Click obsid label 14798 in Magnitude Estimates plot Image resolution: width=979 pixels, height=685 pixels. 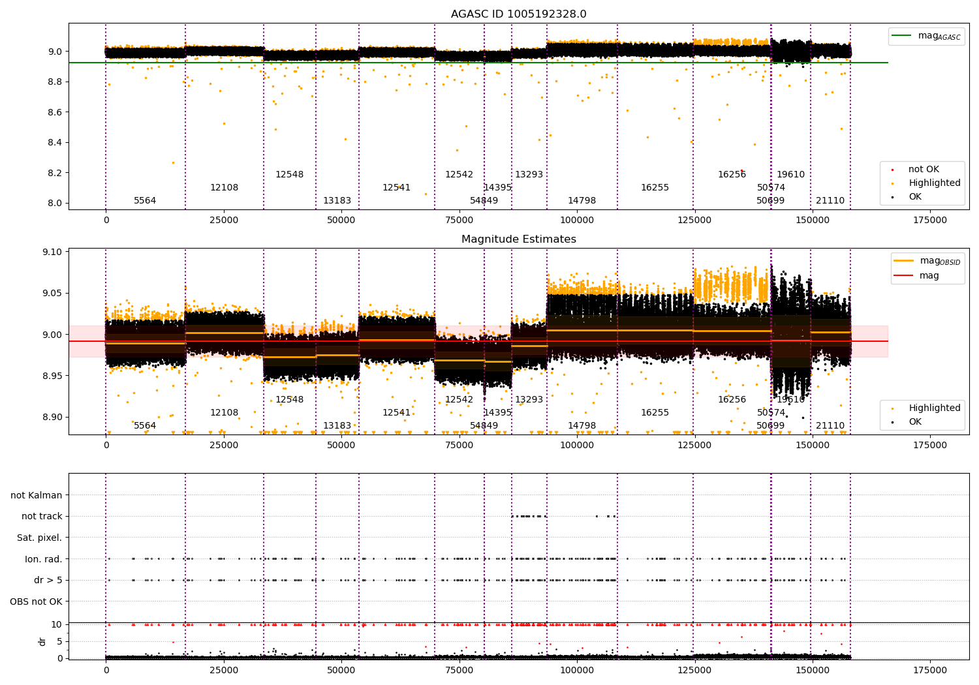(x=582, y=426)
